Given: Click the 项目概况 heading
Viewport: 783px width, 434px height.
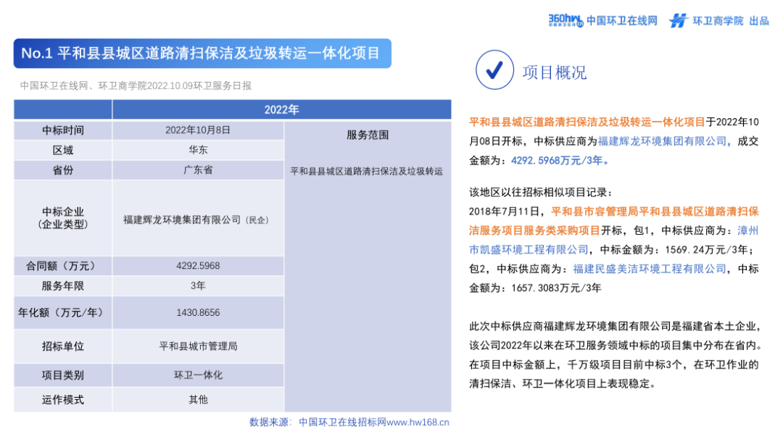Looking at the screenshot, I should click(x=555, y=72).
